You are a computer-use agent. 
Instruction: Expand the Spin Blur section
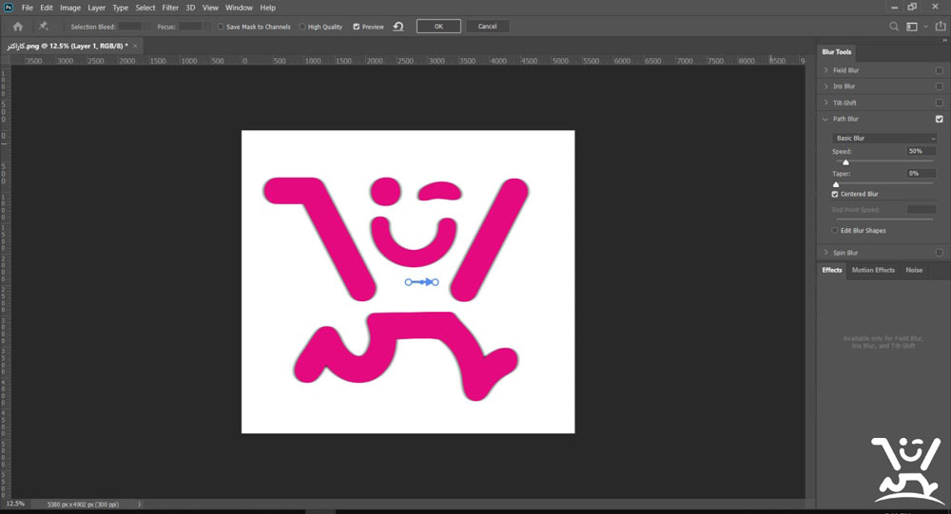click(x=825, y=253)
